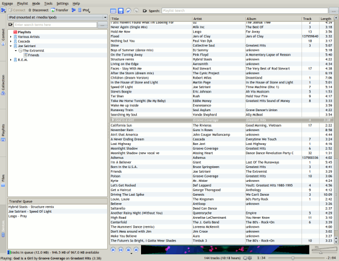Open the Playlists sidebar tab
Viewport: 339px width, 261px height.
point(3,133)
